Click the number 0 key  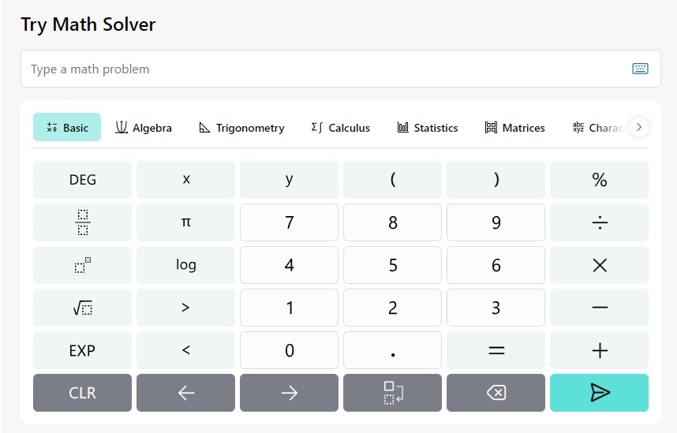tap(290, 350)
